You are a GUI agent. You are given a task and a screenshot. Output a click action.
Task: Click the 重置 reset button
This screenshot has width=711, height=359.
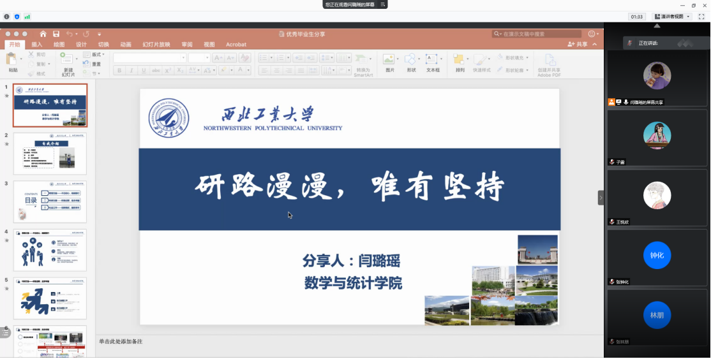click(x=93, y=64)
